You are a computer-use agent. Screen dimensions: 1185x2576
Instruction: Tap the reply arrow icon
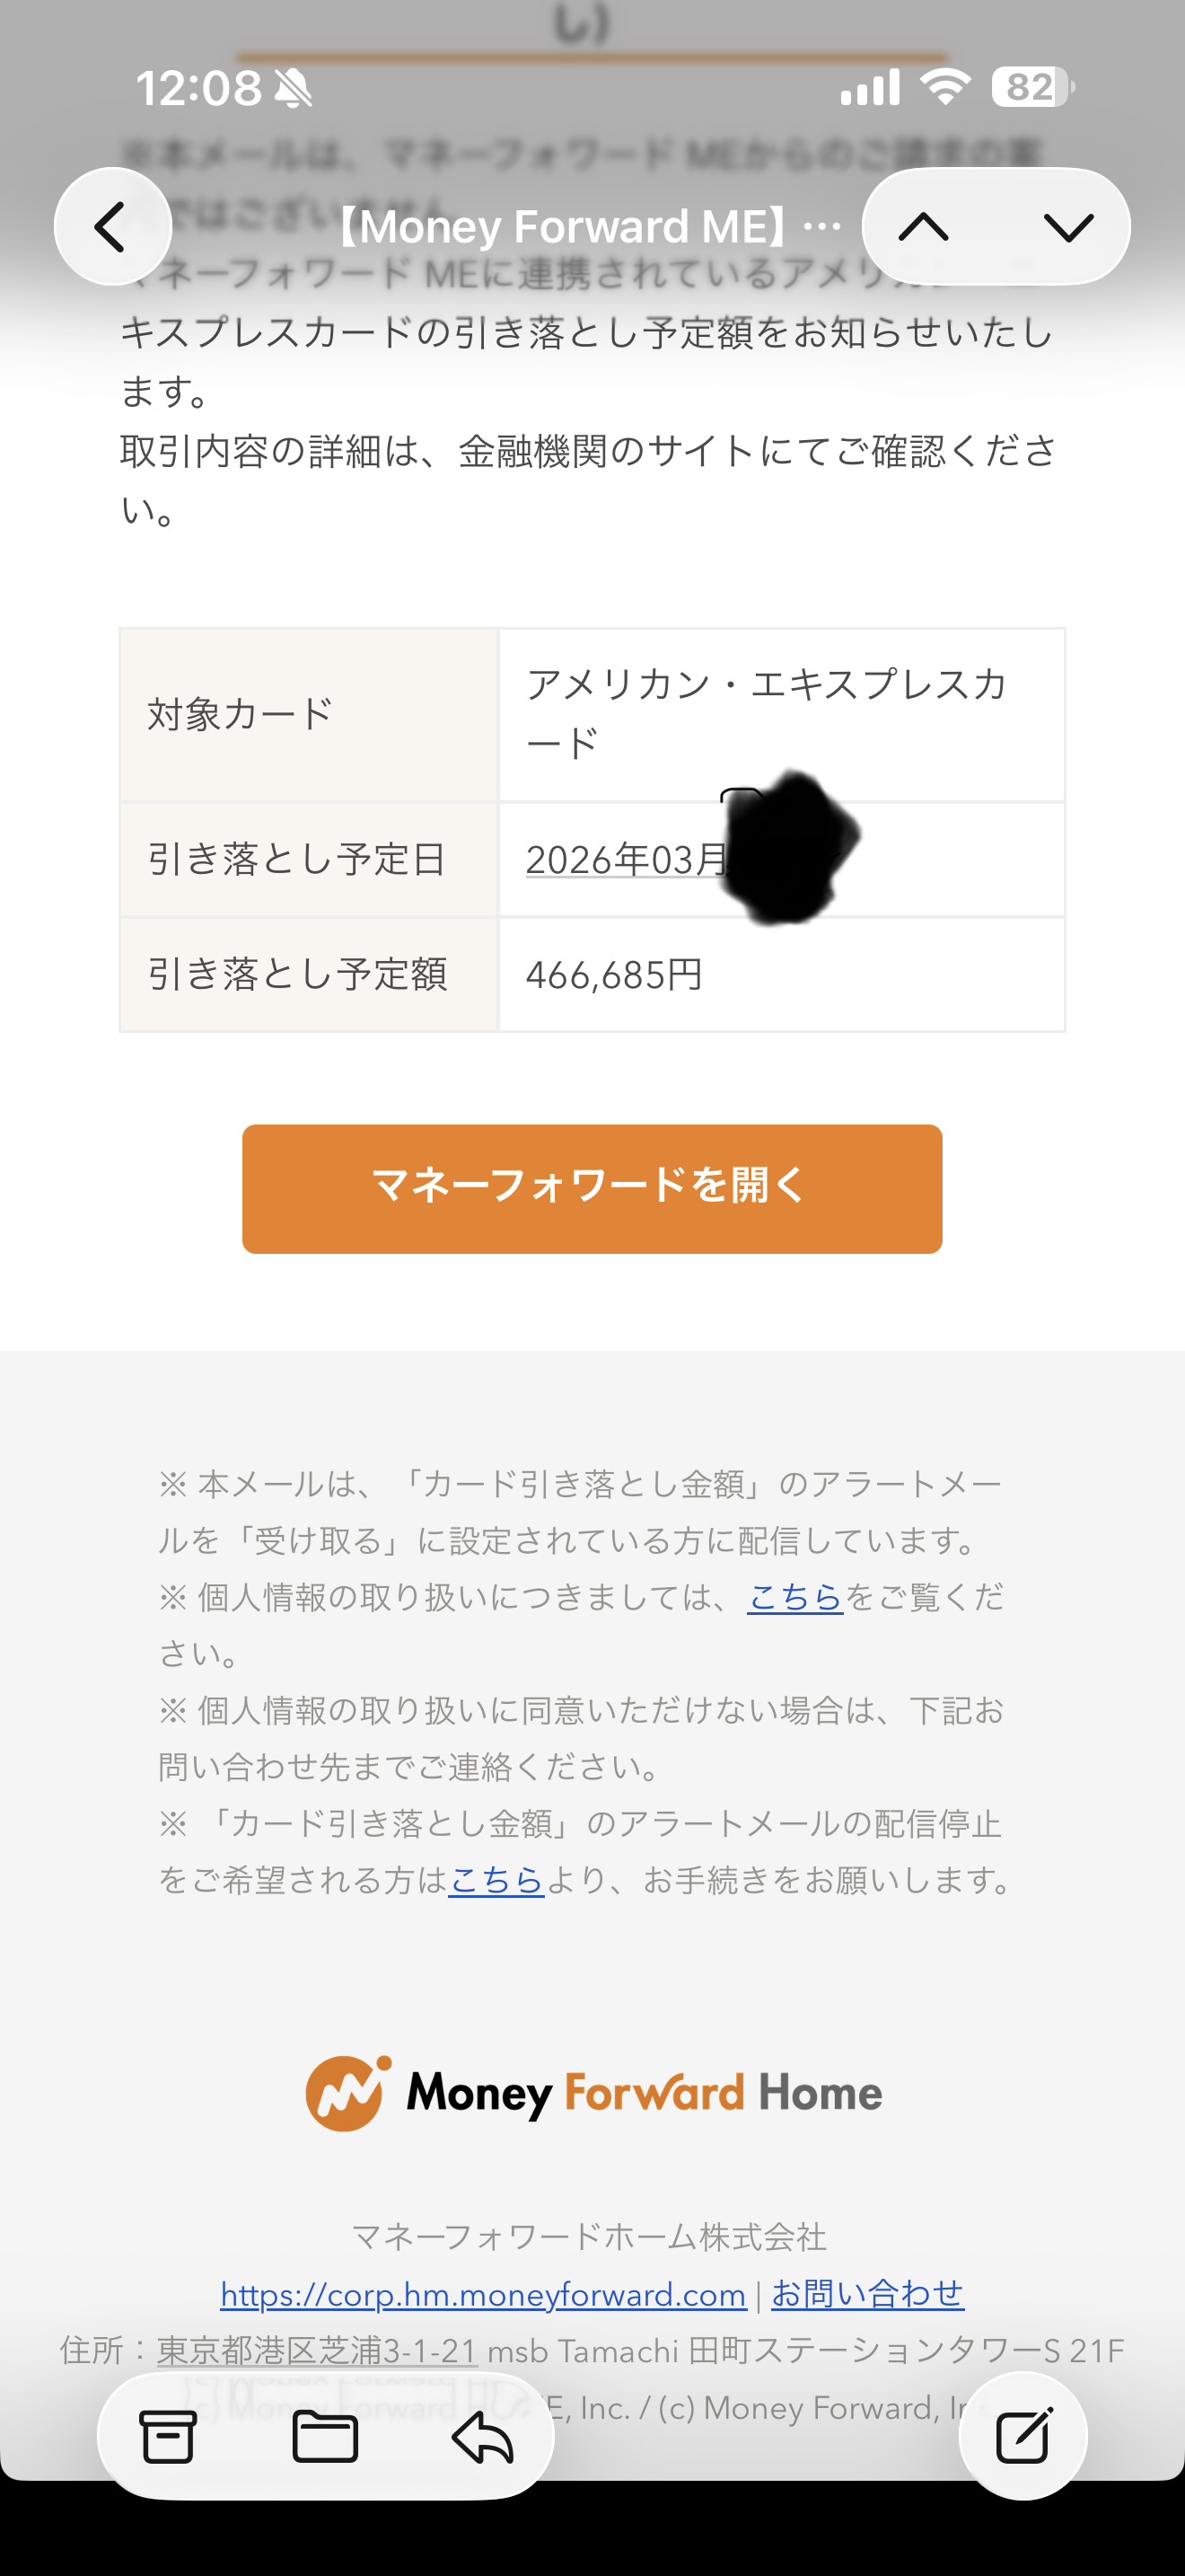coord(483,2436)
